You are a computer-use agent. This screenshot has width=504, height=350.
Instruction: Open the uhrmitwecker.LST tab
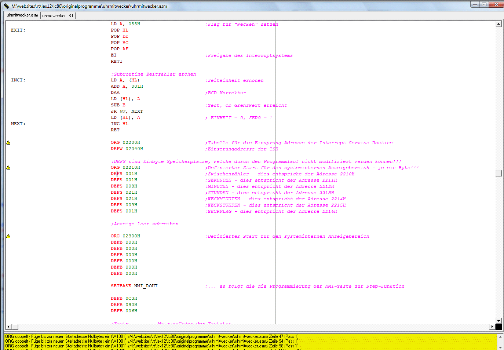pos(58,15)
